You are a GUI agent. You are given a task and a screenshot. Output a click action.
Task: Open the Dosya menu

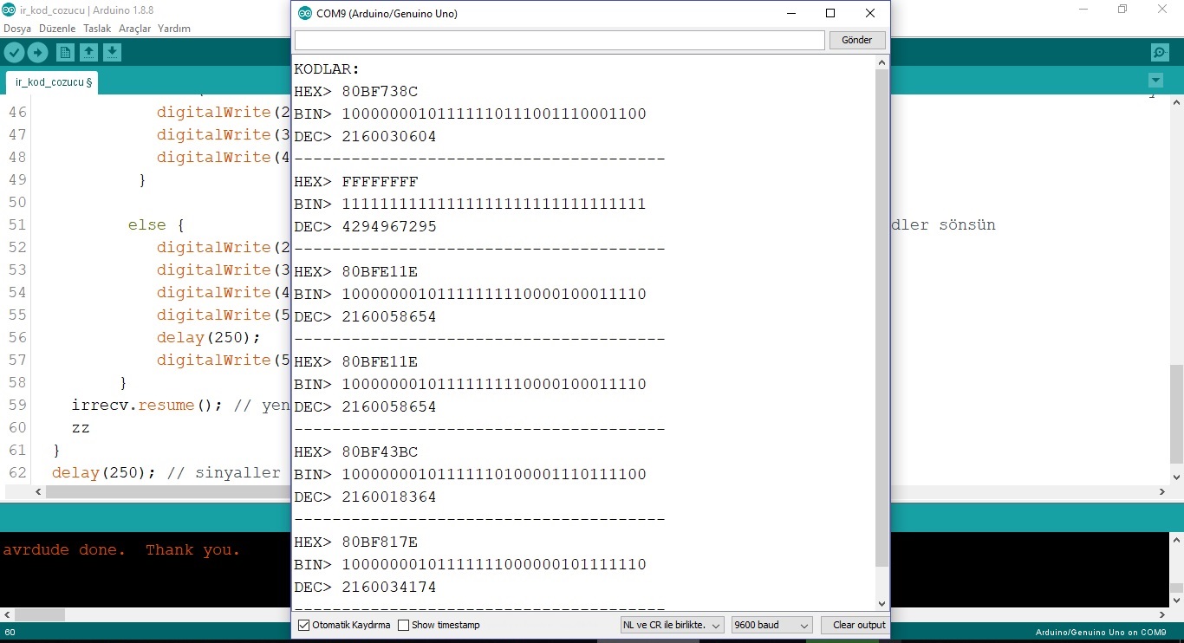tap(16, 28)
